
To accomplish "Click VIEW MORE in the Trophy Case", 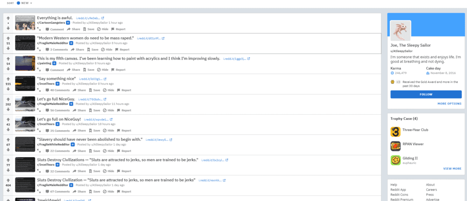I will click(452, 169).
